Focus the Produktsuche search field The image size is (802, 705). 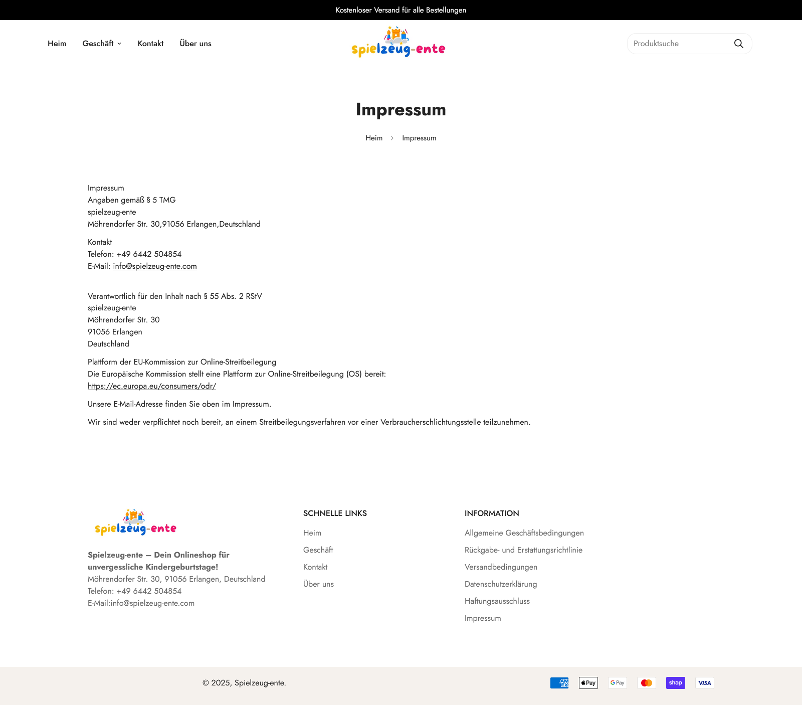click(x=679, y=44)
